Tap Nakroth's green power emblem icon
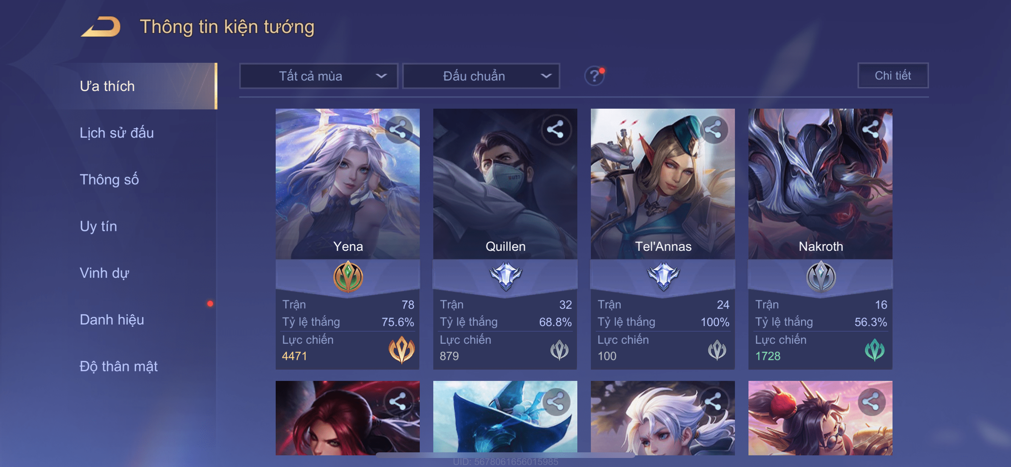This screenshot has width=1011, height=467. [x=874, y=350]
